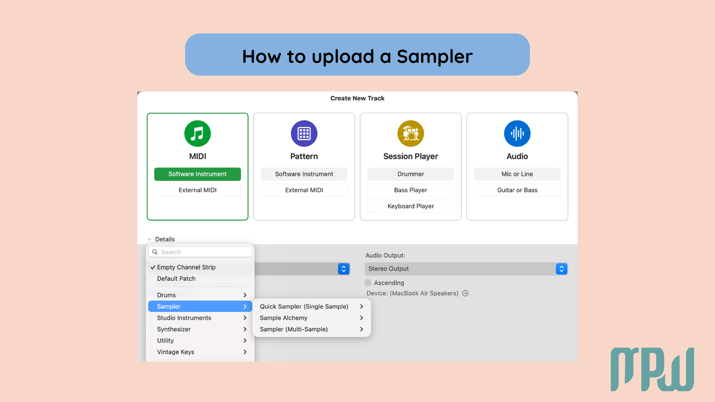
Task: Choose Quick Sampler (Single Sample)
Action: 304,306
